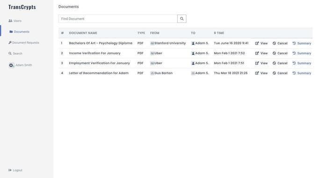Click person icon in Income Verification row

[193, 53]
